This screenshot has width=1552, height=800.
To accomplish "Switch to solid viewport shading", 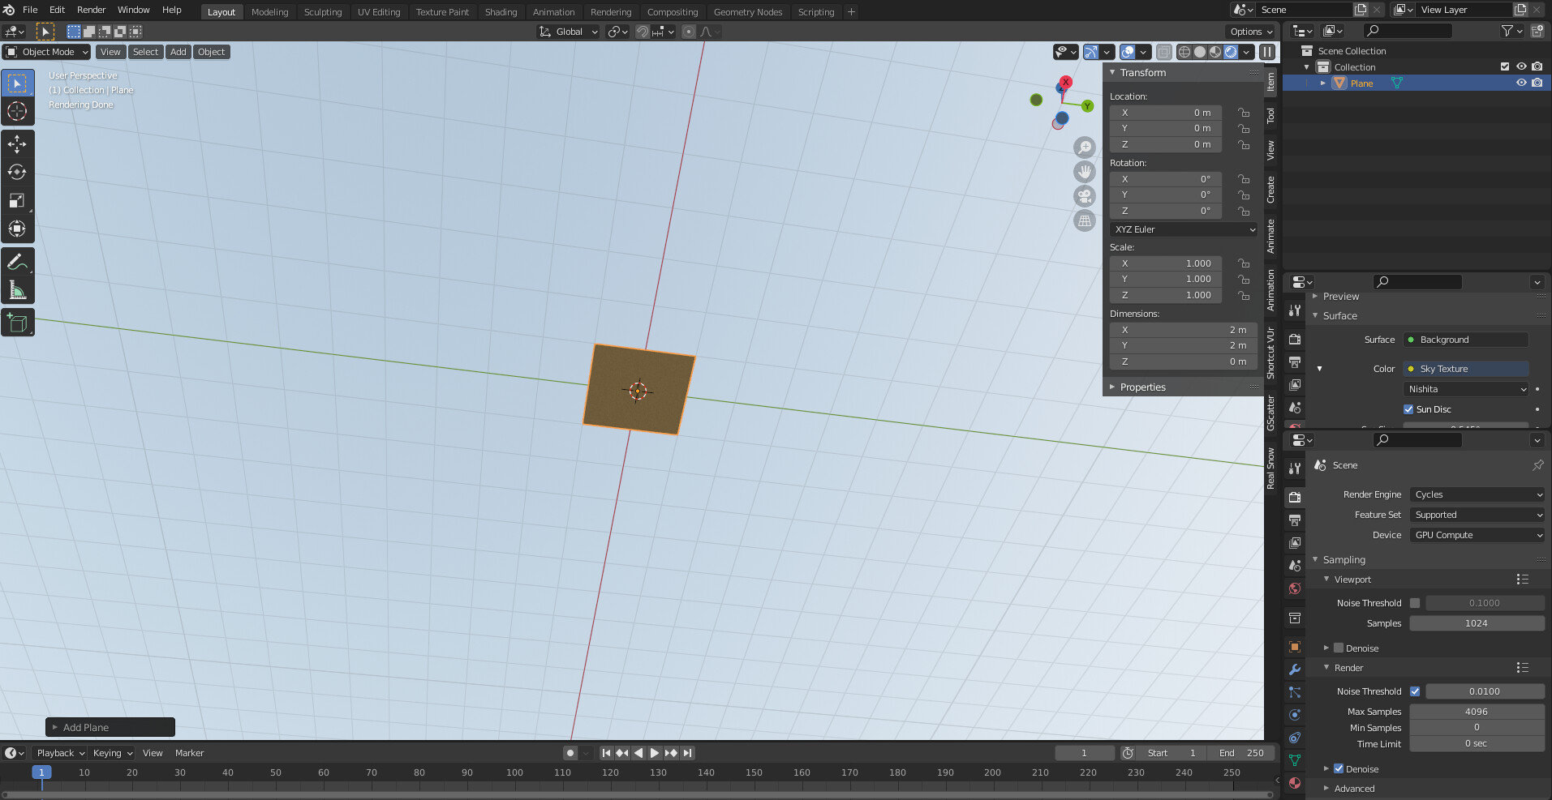I will click(x=1200, y=52).
